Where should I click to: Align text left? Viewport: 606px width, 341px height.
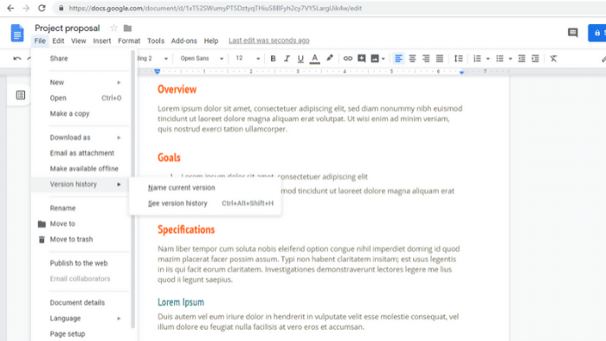coord(398,59)
